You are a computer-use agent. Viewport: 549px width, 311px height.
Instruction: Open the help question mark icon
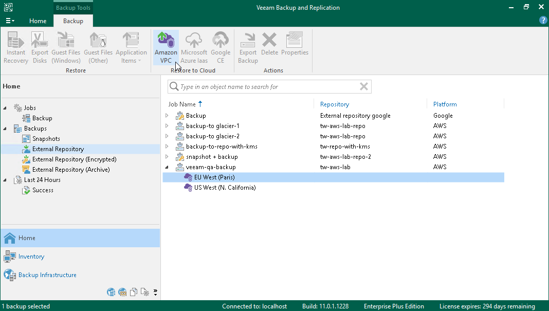coord(543,21)
